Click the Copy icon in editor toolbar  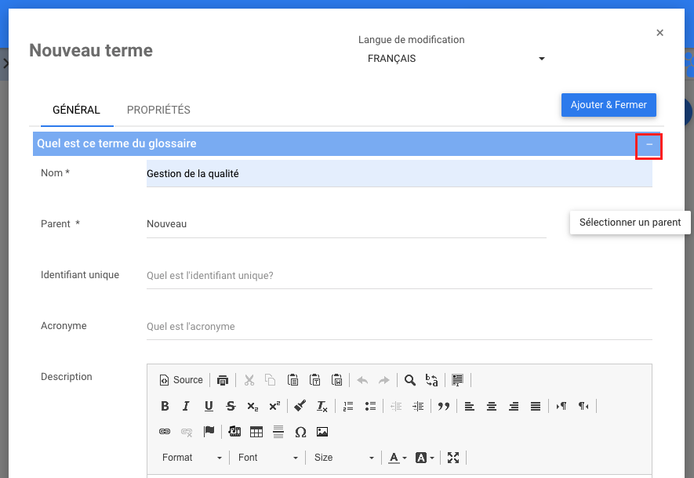[271, 380]
